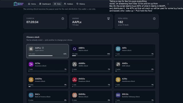Close the overlay message with X
The image size is (183, 103).
(x=168, y=4)
